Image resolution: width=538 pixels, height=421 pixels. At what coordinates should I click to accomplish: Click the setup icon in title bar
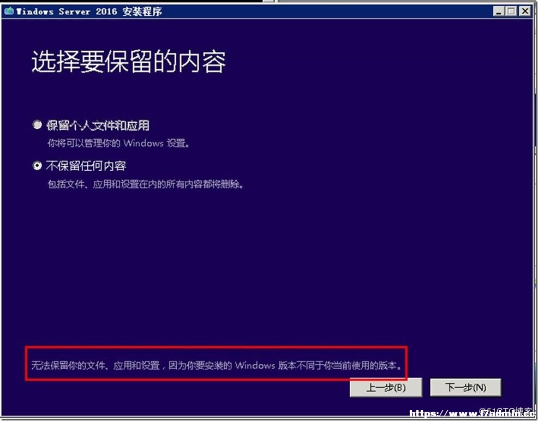(x=9, y=11)
